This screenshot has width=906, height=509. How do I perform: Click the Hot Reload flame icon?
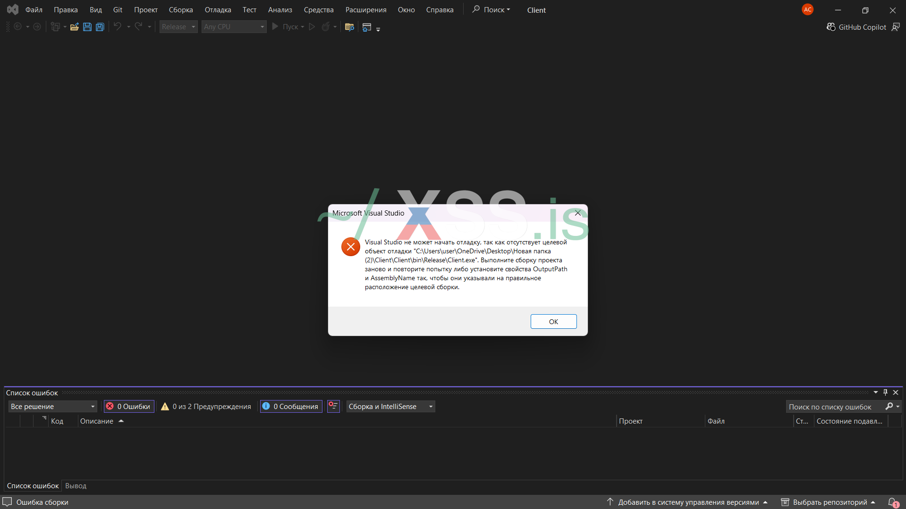(x=326, y=27)
